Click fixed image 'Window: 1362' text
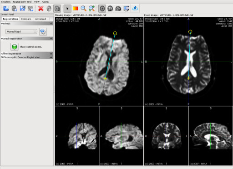 (224, 24)
